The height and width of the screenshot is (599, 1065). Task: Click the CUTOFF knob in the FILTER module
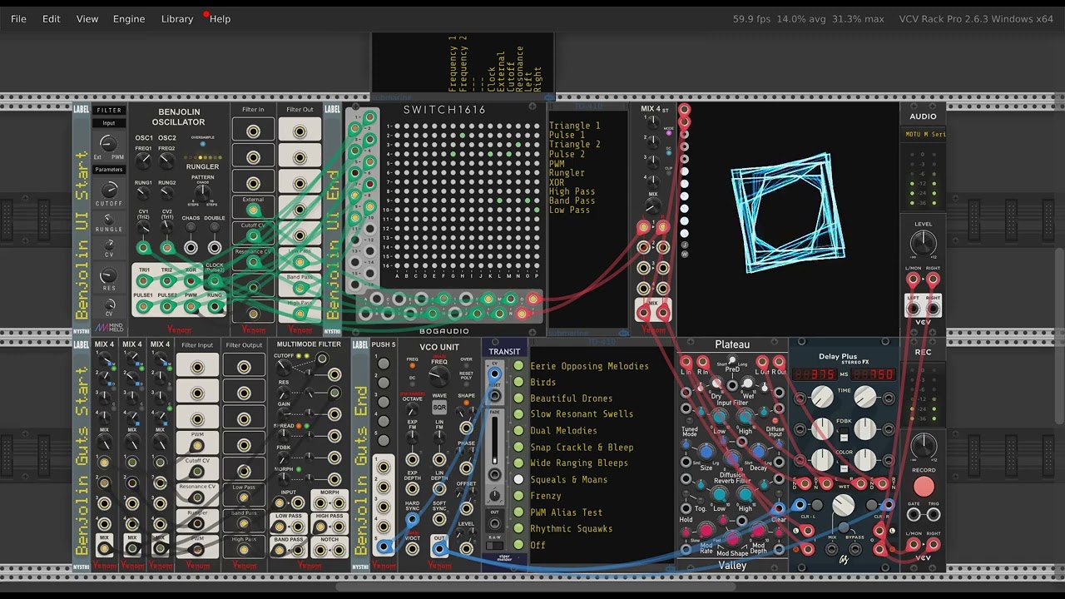[x=109, y=190]
